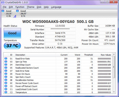Click the blue Good health status button
119x97 pixels.
point(12,33)
